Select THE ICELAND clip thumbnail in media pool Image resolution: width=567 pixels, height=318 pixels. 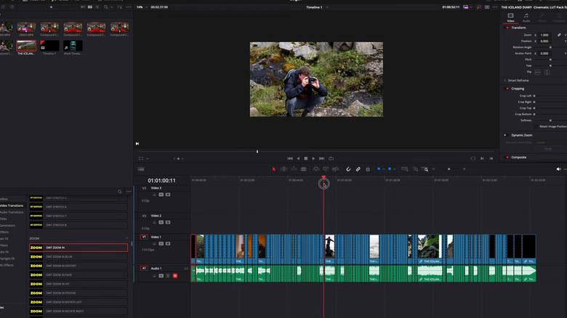(x=27, y=46)
